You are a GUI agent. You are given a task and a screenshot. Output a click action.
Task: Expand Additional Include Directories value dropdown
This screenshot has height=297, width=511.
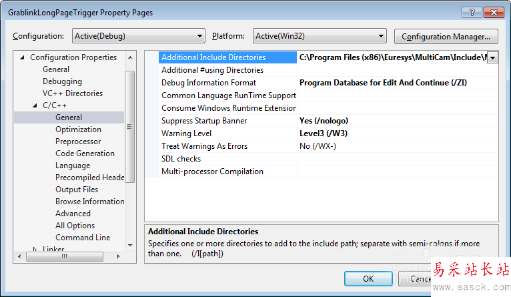click(x=493, y=58)
